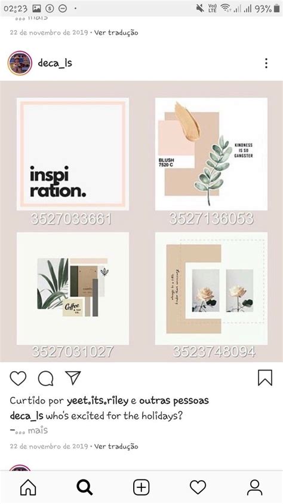Tap the Blush 7520 C swatch image

point(211,154)
